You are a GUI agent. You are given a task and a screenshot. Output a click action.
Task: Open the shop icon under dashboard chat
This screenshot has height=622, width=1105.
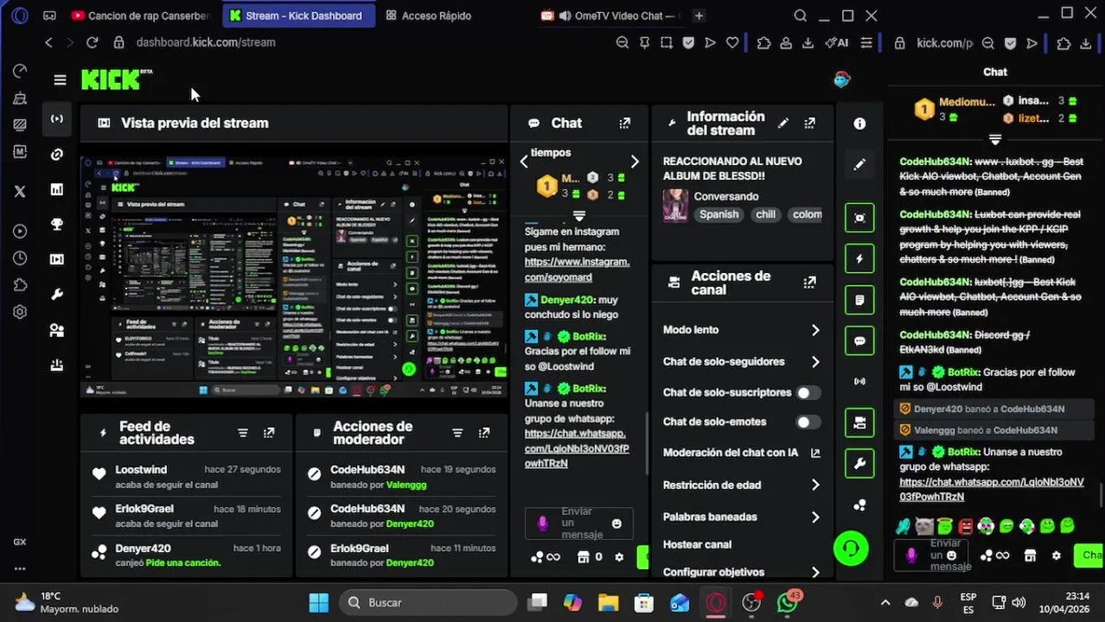(x=584, y=557)
